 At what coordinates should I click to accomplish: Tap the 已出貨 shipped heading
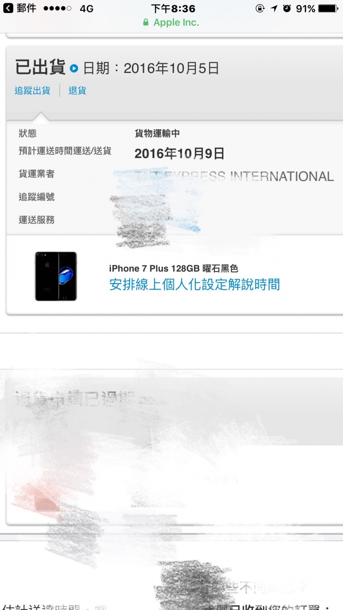pyautogui.click(x=40, y=68)
